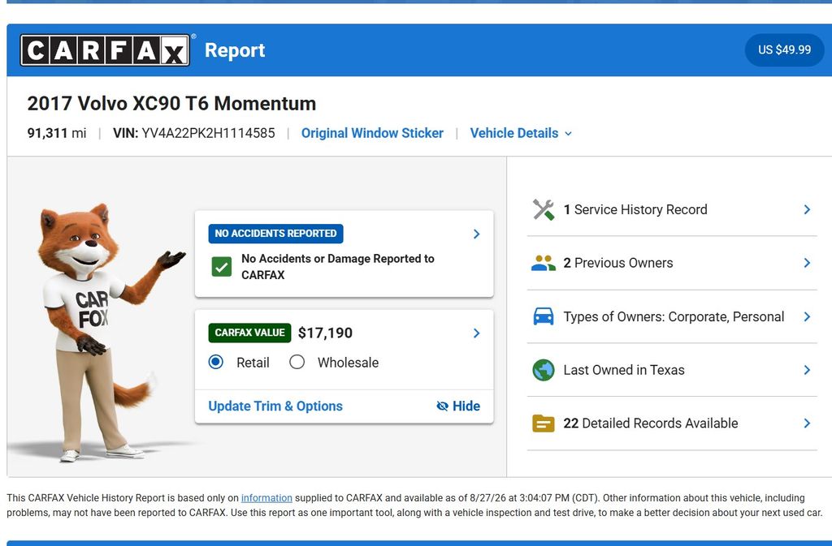
Task: Click the yellow detailed records folder icon
Action: (544, 423)
